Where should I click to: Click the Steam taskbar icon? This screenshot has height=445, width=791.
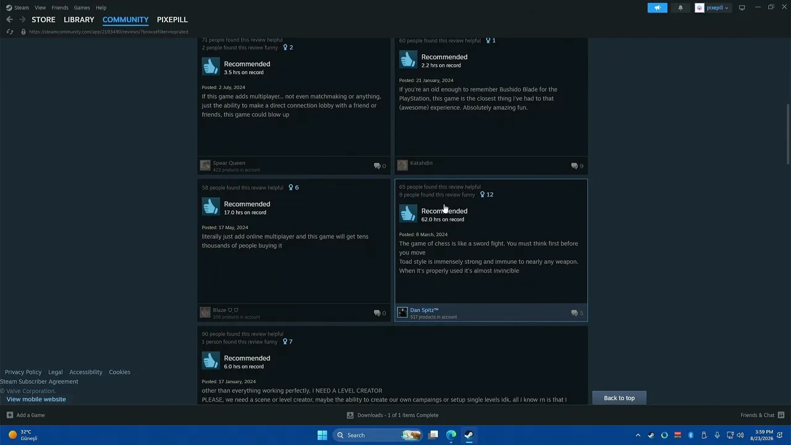click(468, 435)
